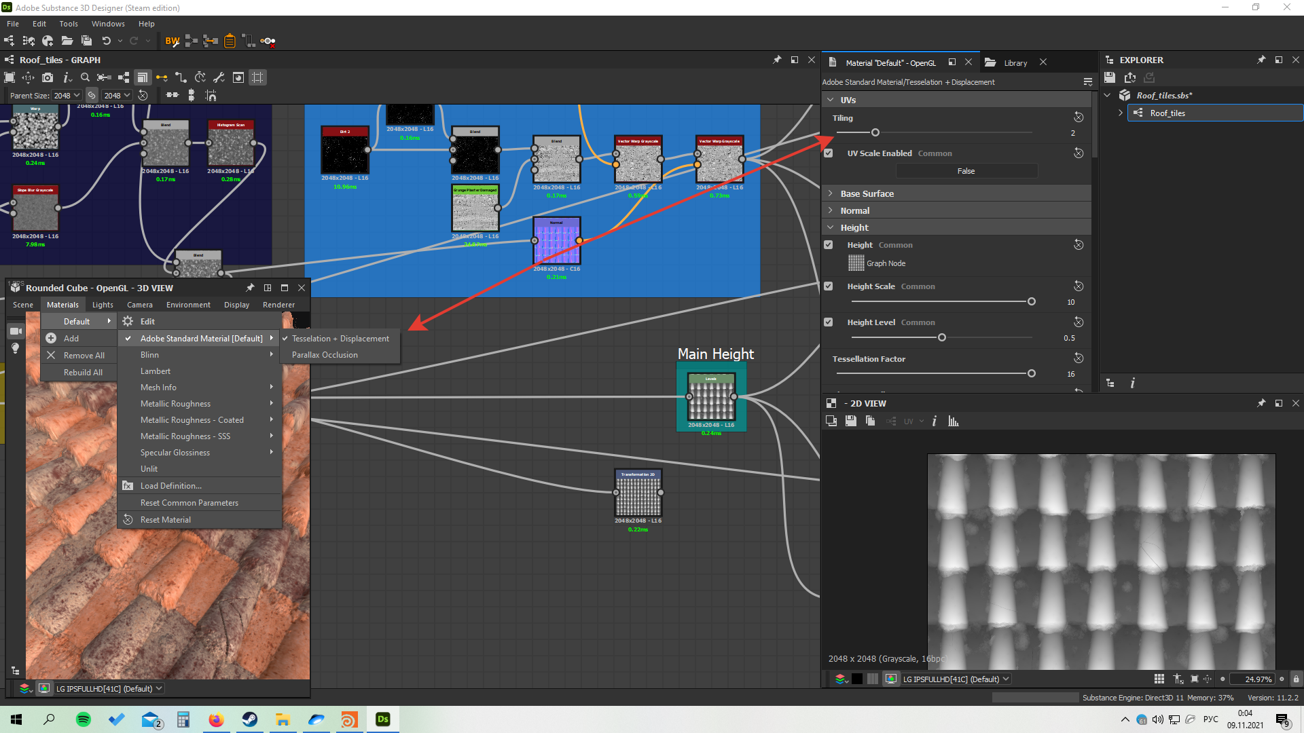Switch to the Library tab
This screenshot has width=1304, height=733.
(1015, 62)
